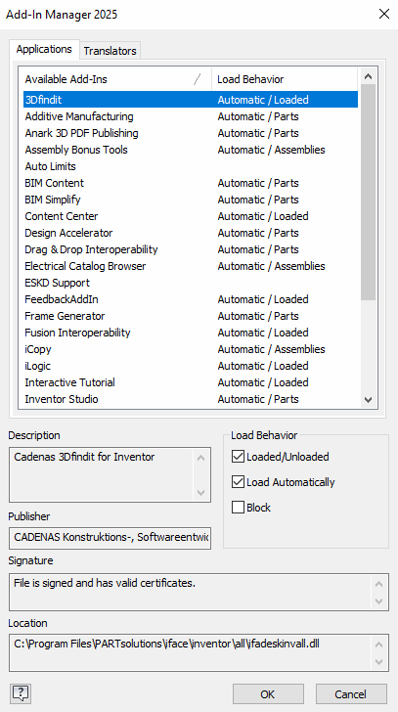Image resolution: width=398 pixels, height=712 pixels.
Task: Select the Content Center add-in
Action: pyautogui.click(x=191, y=216)
